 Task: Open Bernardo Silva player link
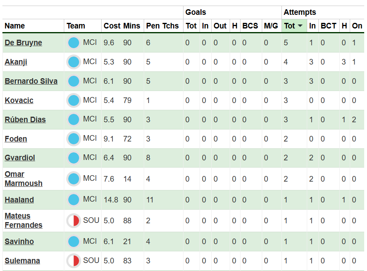(x=31, y=81)
